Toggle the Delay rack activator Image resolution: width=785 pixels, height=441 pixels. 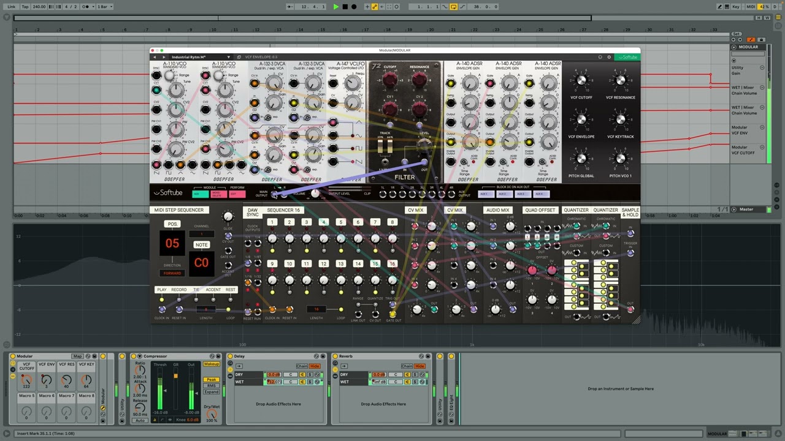click(x=231, y=356)
